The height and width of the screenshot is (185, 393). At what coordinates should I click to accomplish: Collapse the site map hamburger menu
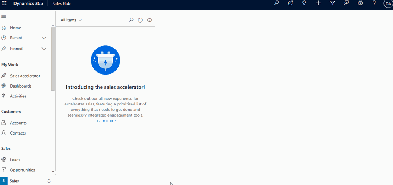(x=4, y=16)
